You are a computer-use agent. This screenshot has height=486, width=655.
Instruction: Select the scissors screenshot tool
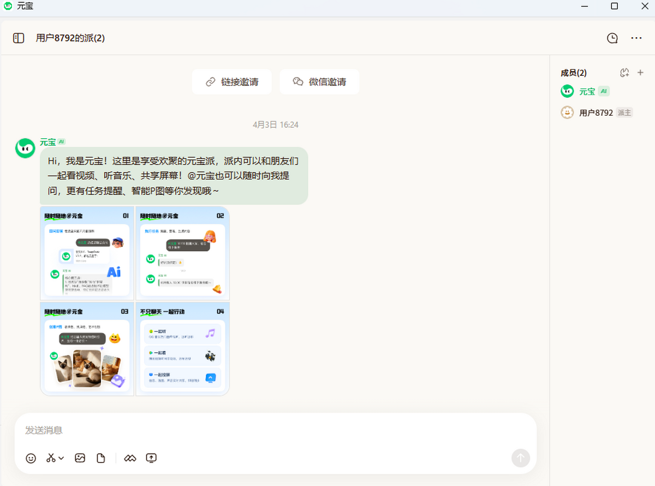(51, 458)
